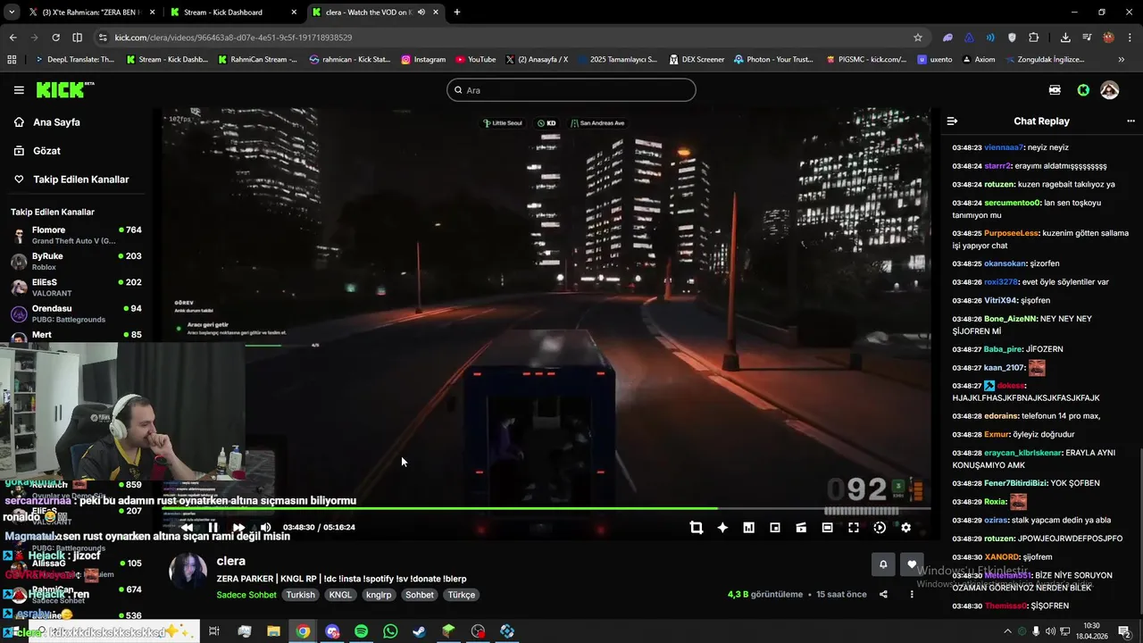Open Spotify from the taskbar
Screen dimensions: 1143x643
point(361,631)
